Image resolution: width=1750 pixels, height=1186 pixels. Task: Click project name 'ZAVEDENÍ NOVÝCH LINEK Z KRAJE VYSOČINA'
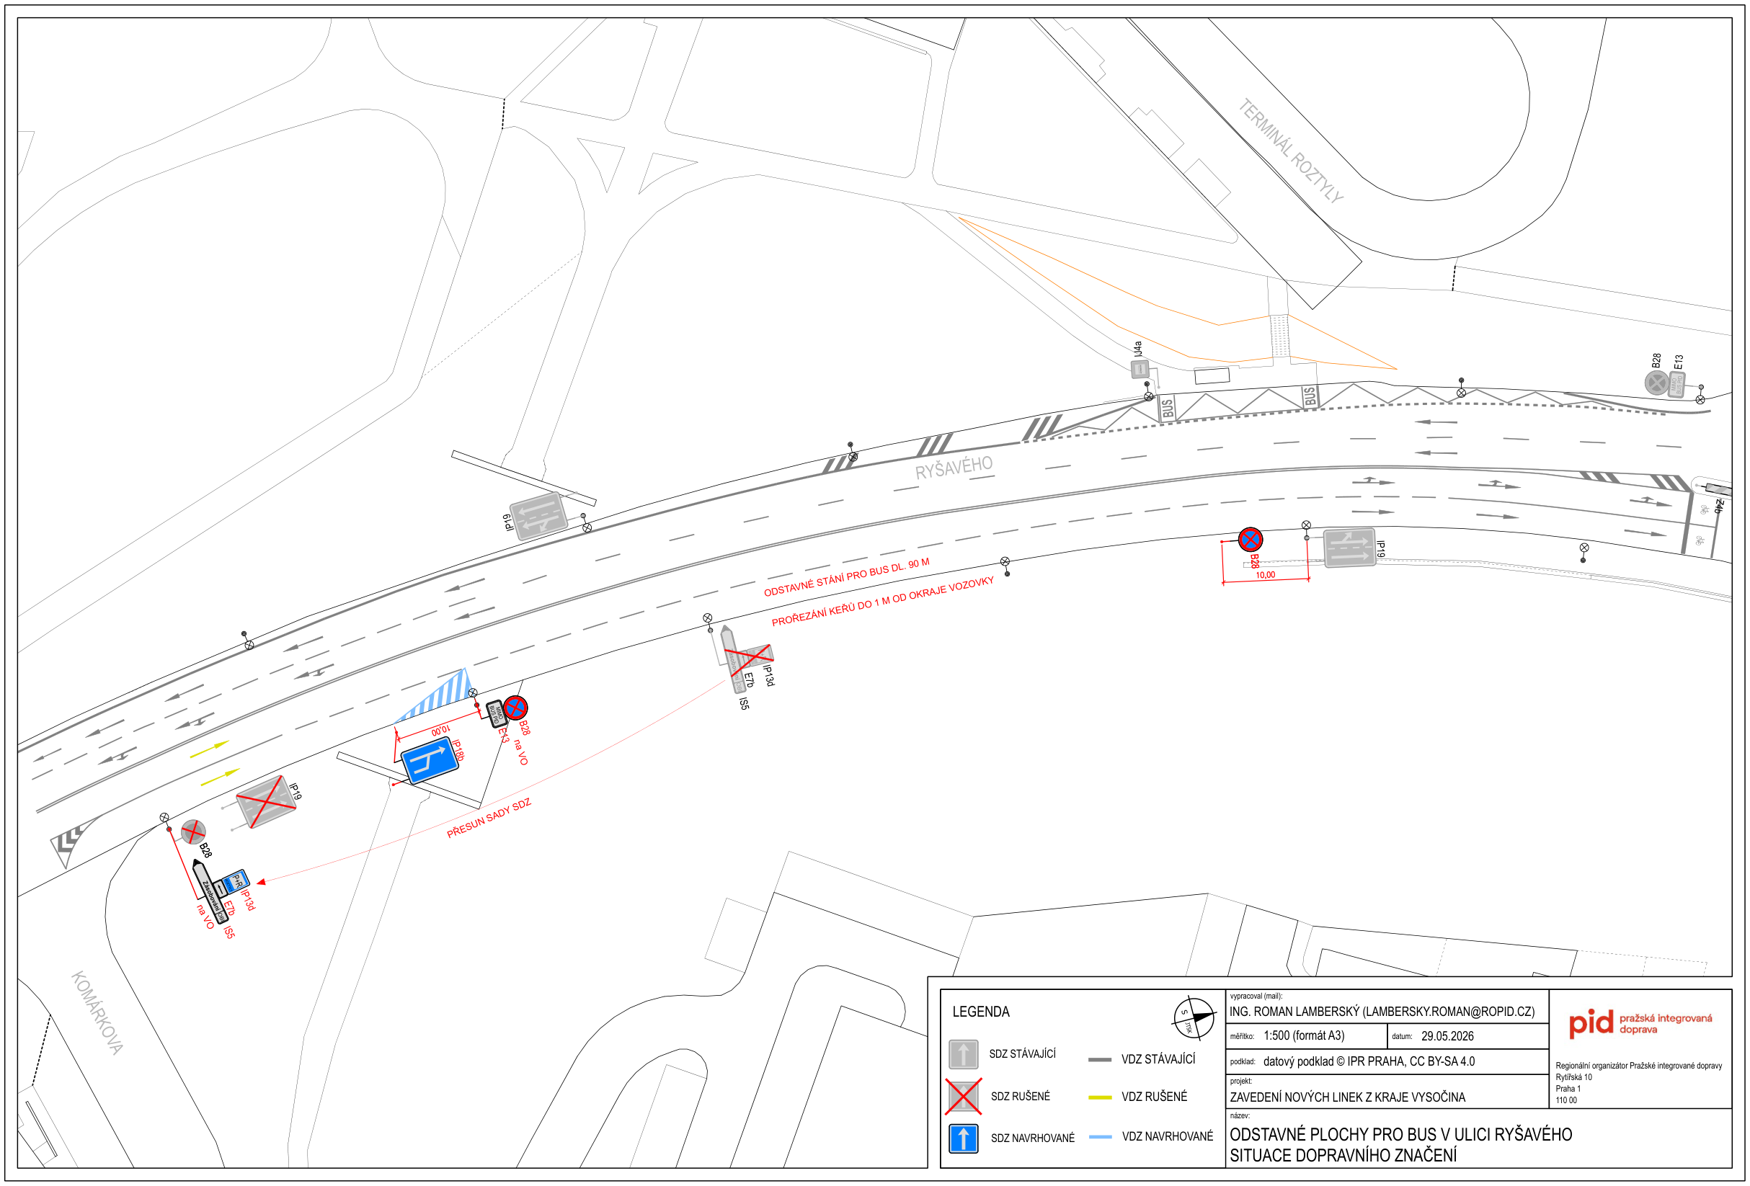1347,1097
